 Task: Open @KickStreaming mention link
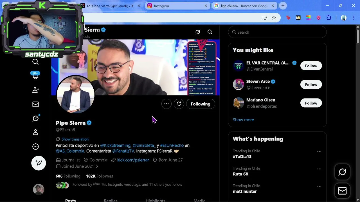tap(115, 145)
